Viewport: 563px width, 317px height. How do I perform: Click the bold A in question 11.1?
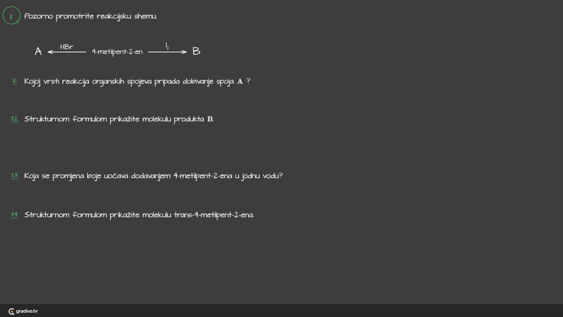(x=240, y=81)
